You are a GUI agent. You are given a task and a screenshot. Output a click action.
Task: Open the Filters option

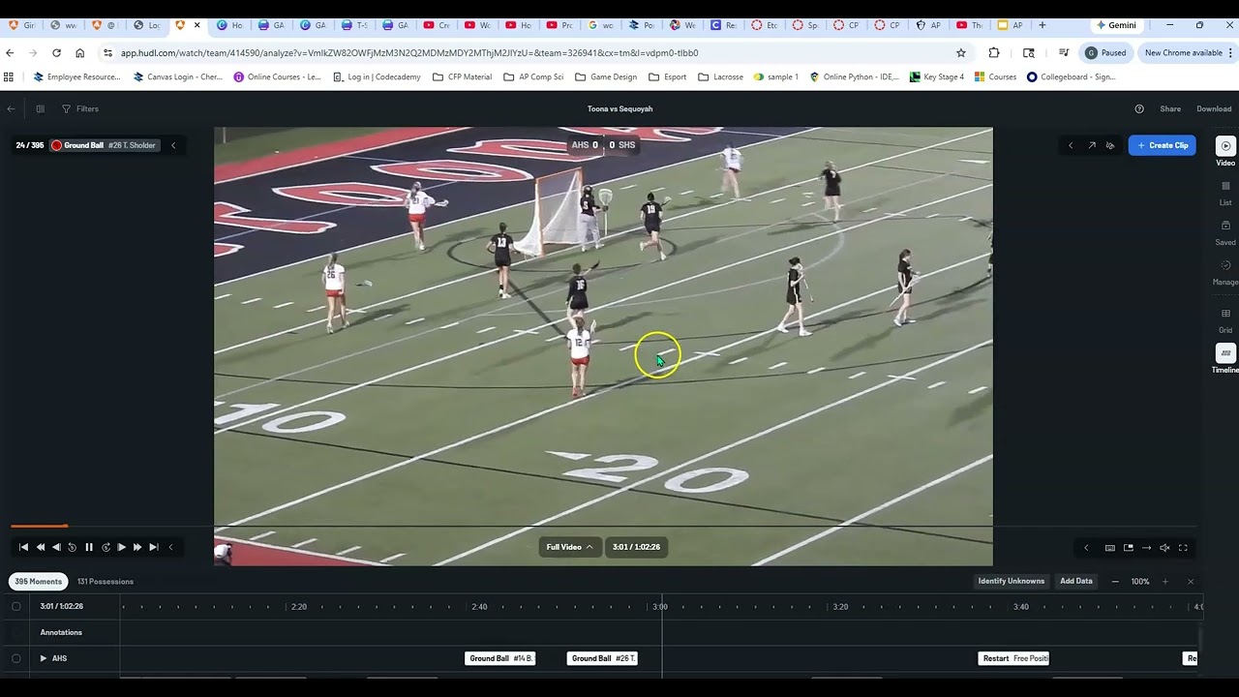coord(80,109)
